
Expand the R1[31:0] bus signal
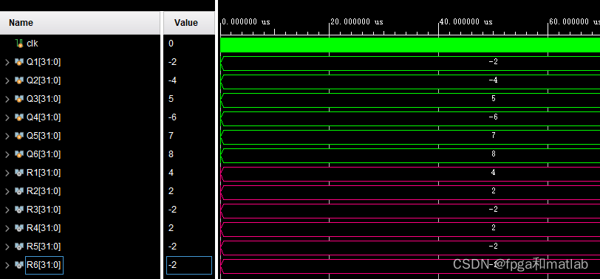(x=7, y=173)
